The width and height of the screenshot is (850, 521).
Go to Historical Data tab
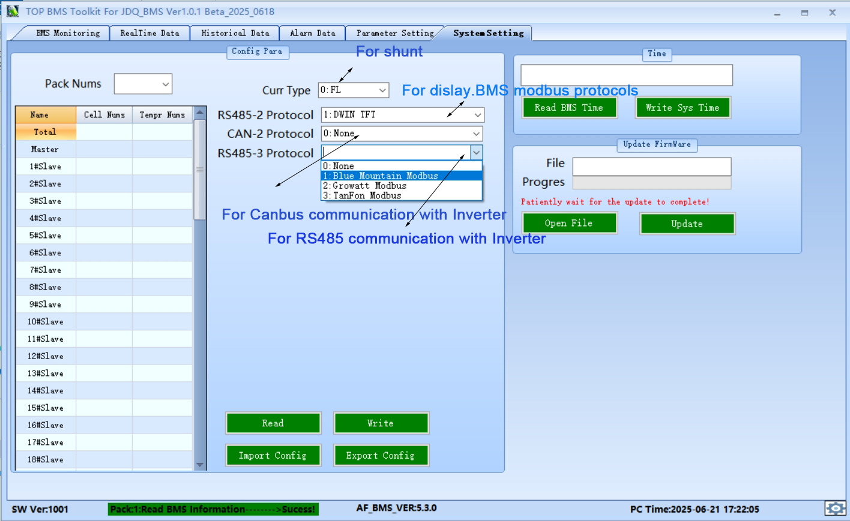pos(235,33)
